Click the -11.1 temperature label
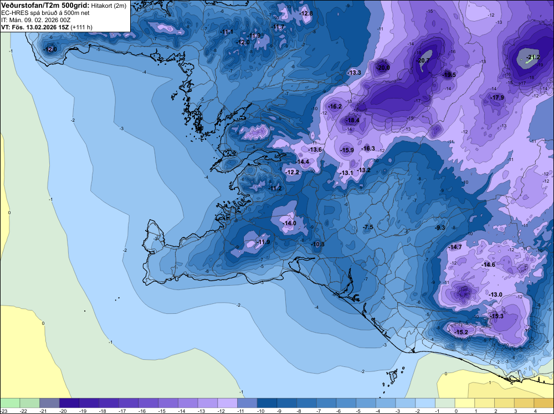The image size is (554, 414). [x=227, y=32]
